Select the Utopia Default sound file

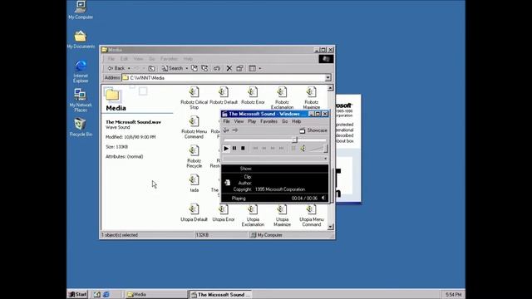pos(194,213)
